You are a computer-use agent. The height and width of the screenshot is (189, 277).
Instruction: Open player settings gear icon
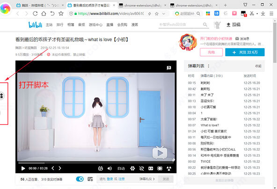[x=132, y=168]
